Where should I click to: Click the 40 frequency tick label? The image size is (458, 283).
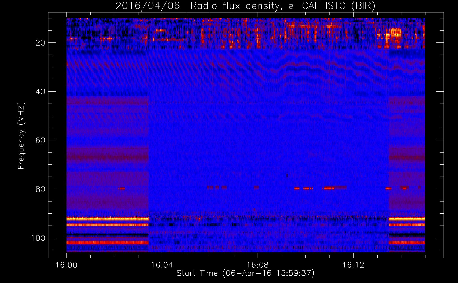click(41, 92)
